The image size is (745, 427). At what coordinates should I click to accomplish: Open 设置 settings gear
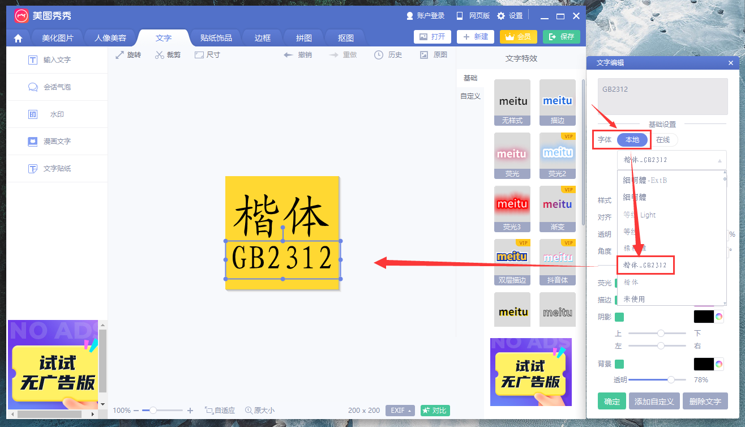(x=509, y=16)
